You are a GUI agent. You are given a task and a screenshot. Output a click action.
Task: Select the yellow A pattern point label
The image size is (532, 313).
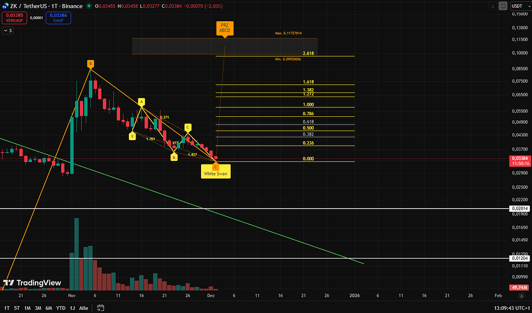pyautogui.click(x=141, y=101)
